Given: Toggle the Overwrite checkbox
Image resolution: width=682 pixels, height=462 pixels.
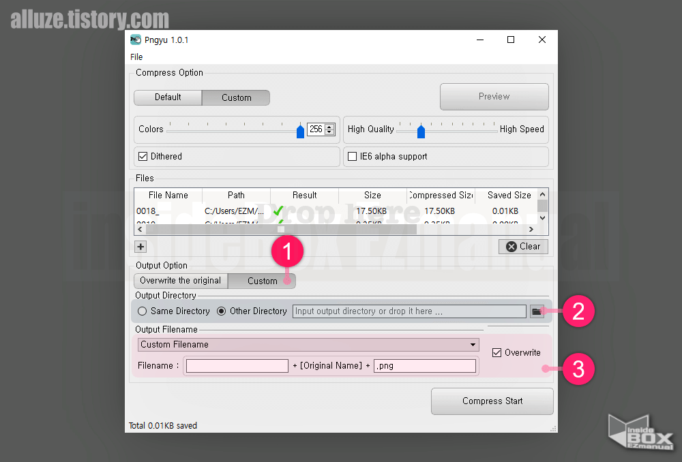Looking at the screenshot, I should click(x=496, y=352).
